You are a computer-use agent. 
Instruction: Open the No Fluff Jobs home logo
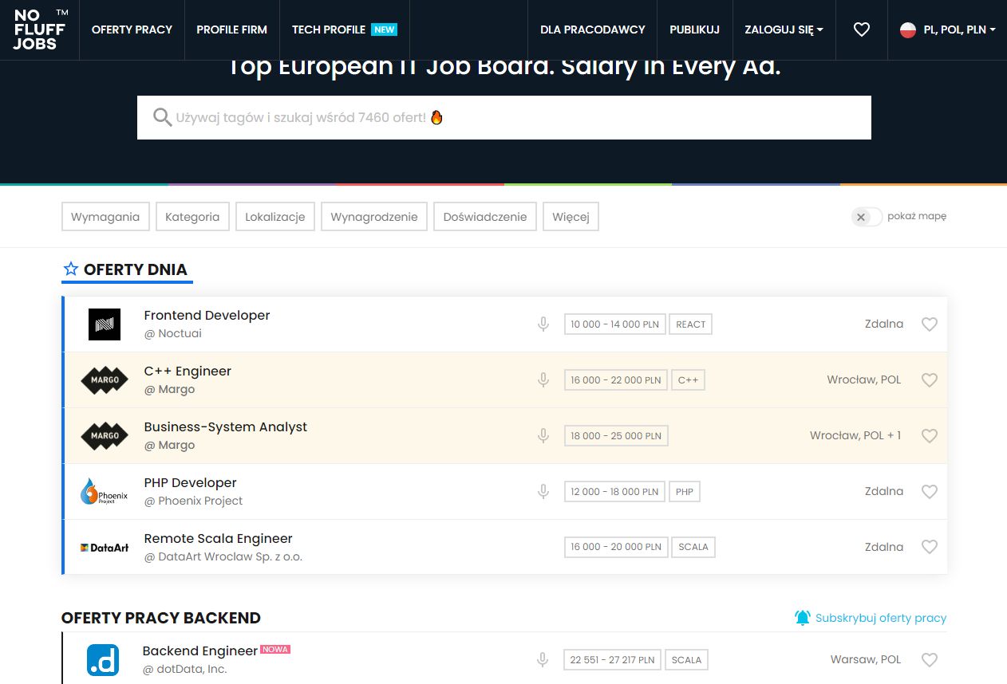(40, 29)
